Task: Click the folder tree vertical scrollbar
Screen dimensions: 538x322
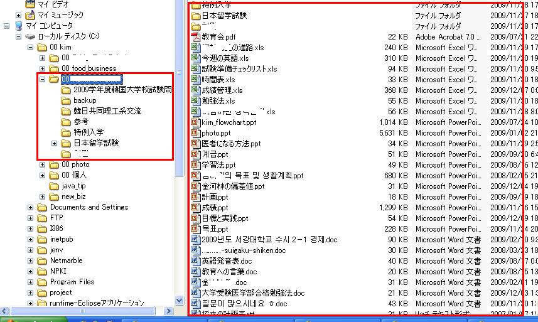Action: [179, 188]
